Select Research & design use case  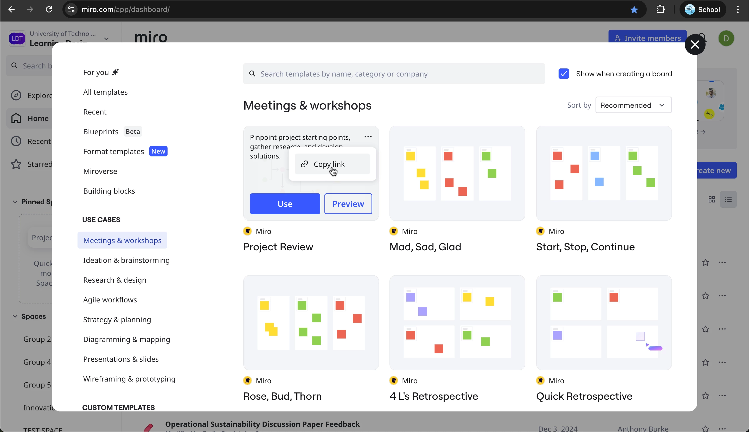[x=114, y=280]
